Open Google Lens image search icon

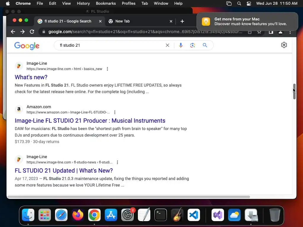coord(192,45)
